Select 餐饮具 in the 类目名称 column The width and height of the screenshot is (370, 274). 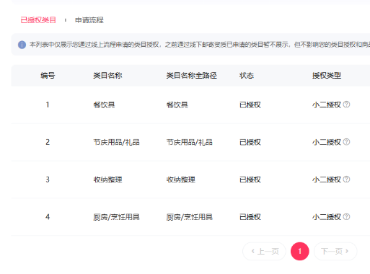point(104,105)
